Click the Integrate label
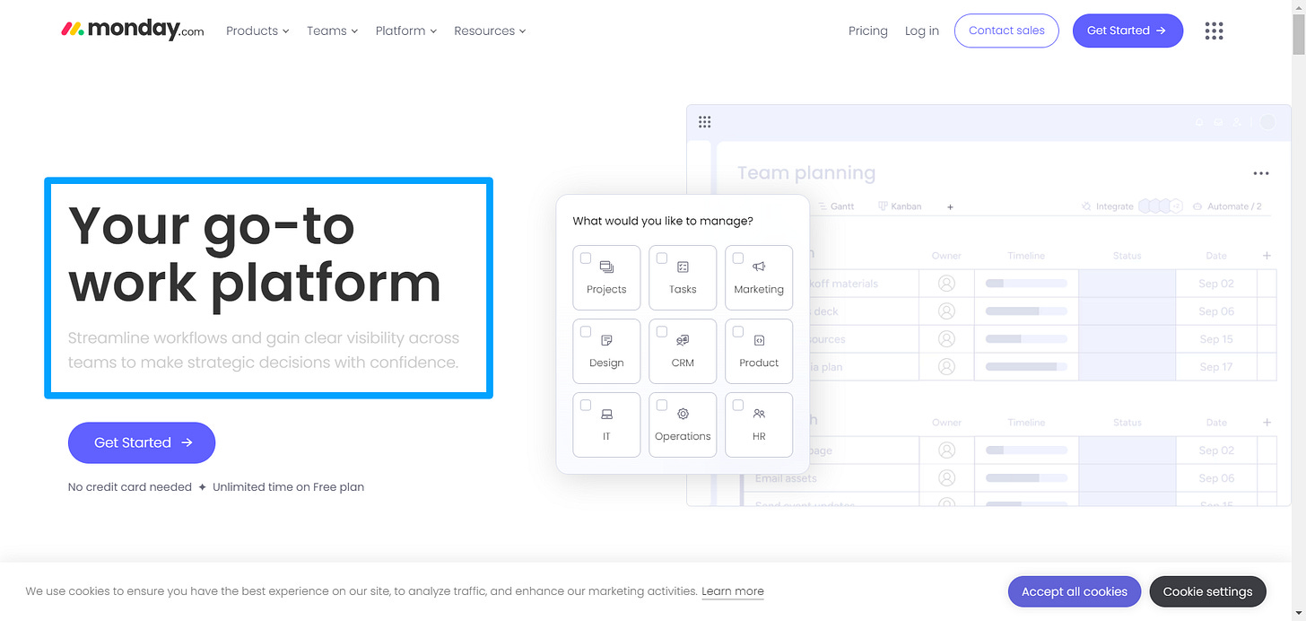The height and width of the screenshot is (621, 1306). point(1115,206)
